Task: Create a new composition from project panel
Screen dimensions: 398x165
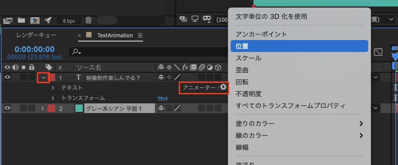Action: click(x=35, y=20)
